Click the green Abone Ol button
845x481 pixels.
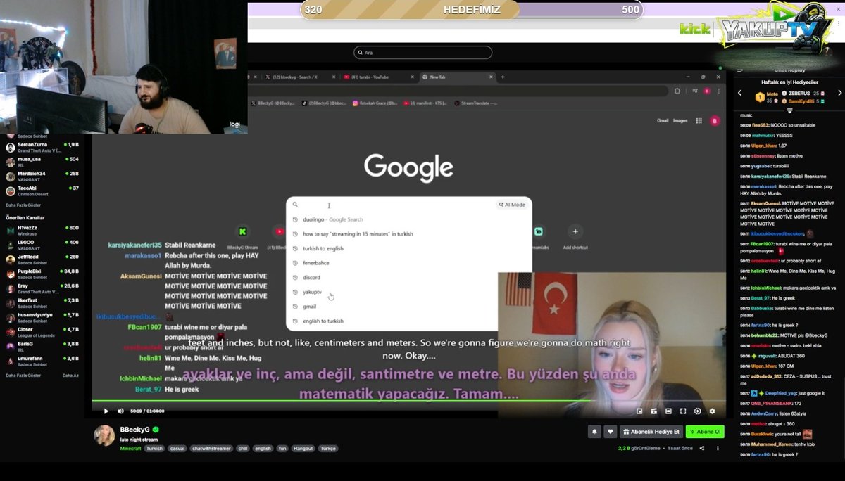tap(705, 432)
